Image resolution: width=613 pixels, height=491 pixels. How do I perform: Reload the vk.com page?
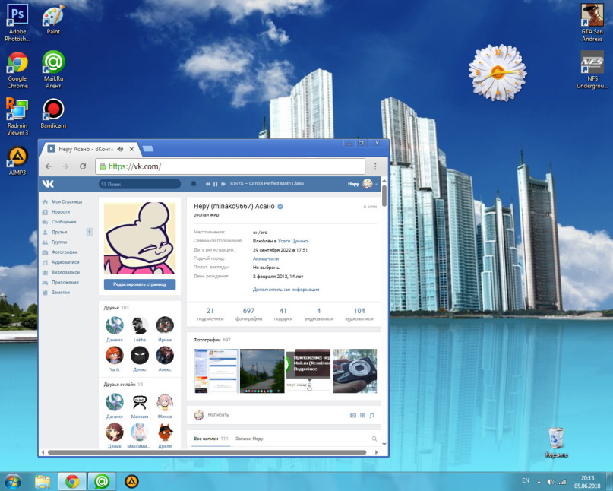[x=83, y=166]
